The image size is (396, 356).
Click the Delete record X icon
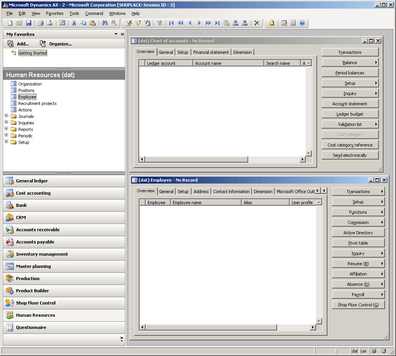(x=257, y=23)
